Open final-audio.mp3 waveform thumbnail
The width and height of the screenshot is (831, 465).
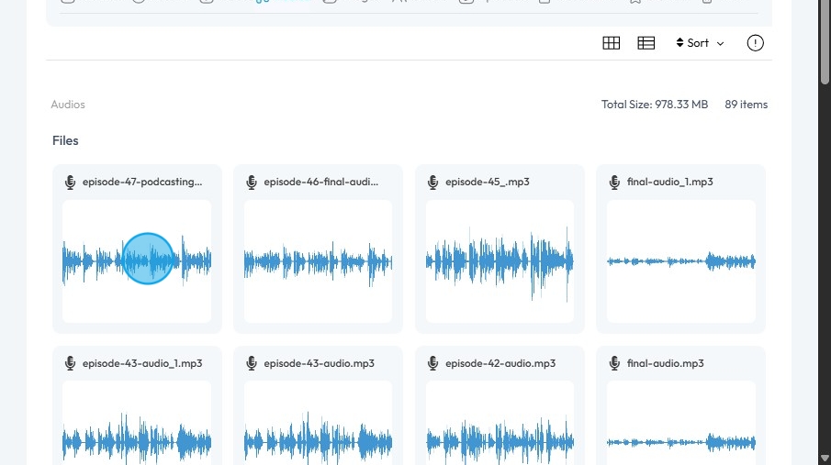click(x=681, y=423)
